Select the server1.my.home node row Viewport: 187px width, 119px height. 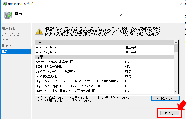click(105, 47)
